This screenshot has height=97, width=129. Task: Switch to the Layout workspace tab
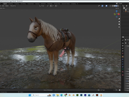(5, 4)
